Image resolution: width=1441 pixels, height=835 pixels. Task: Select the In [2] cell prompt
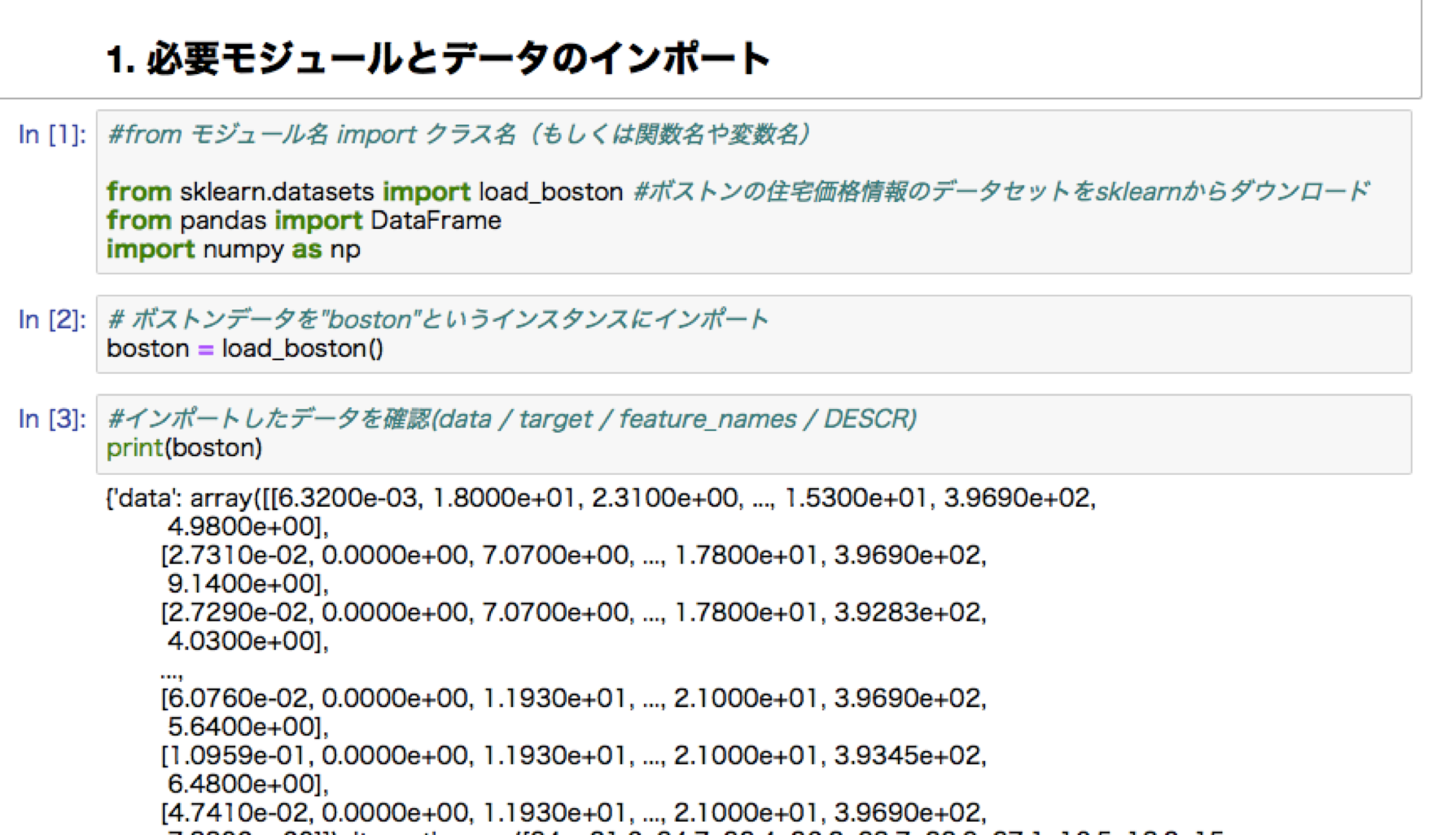coord(52,319)
